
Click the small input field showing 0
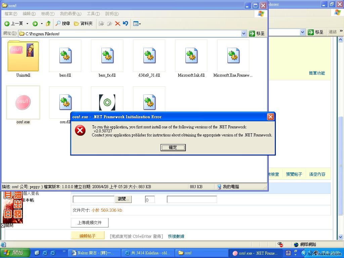coord(150,200)
